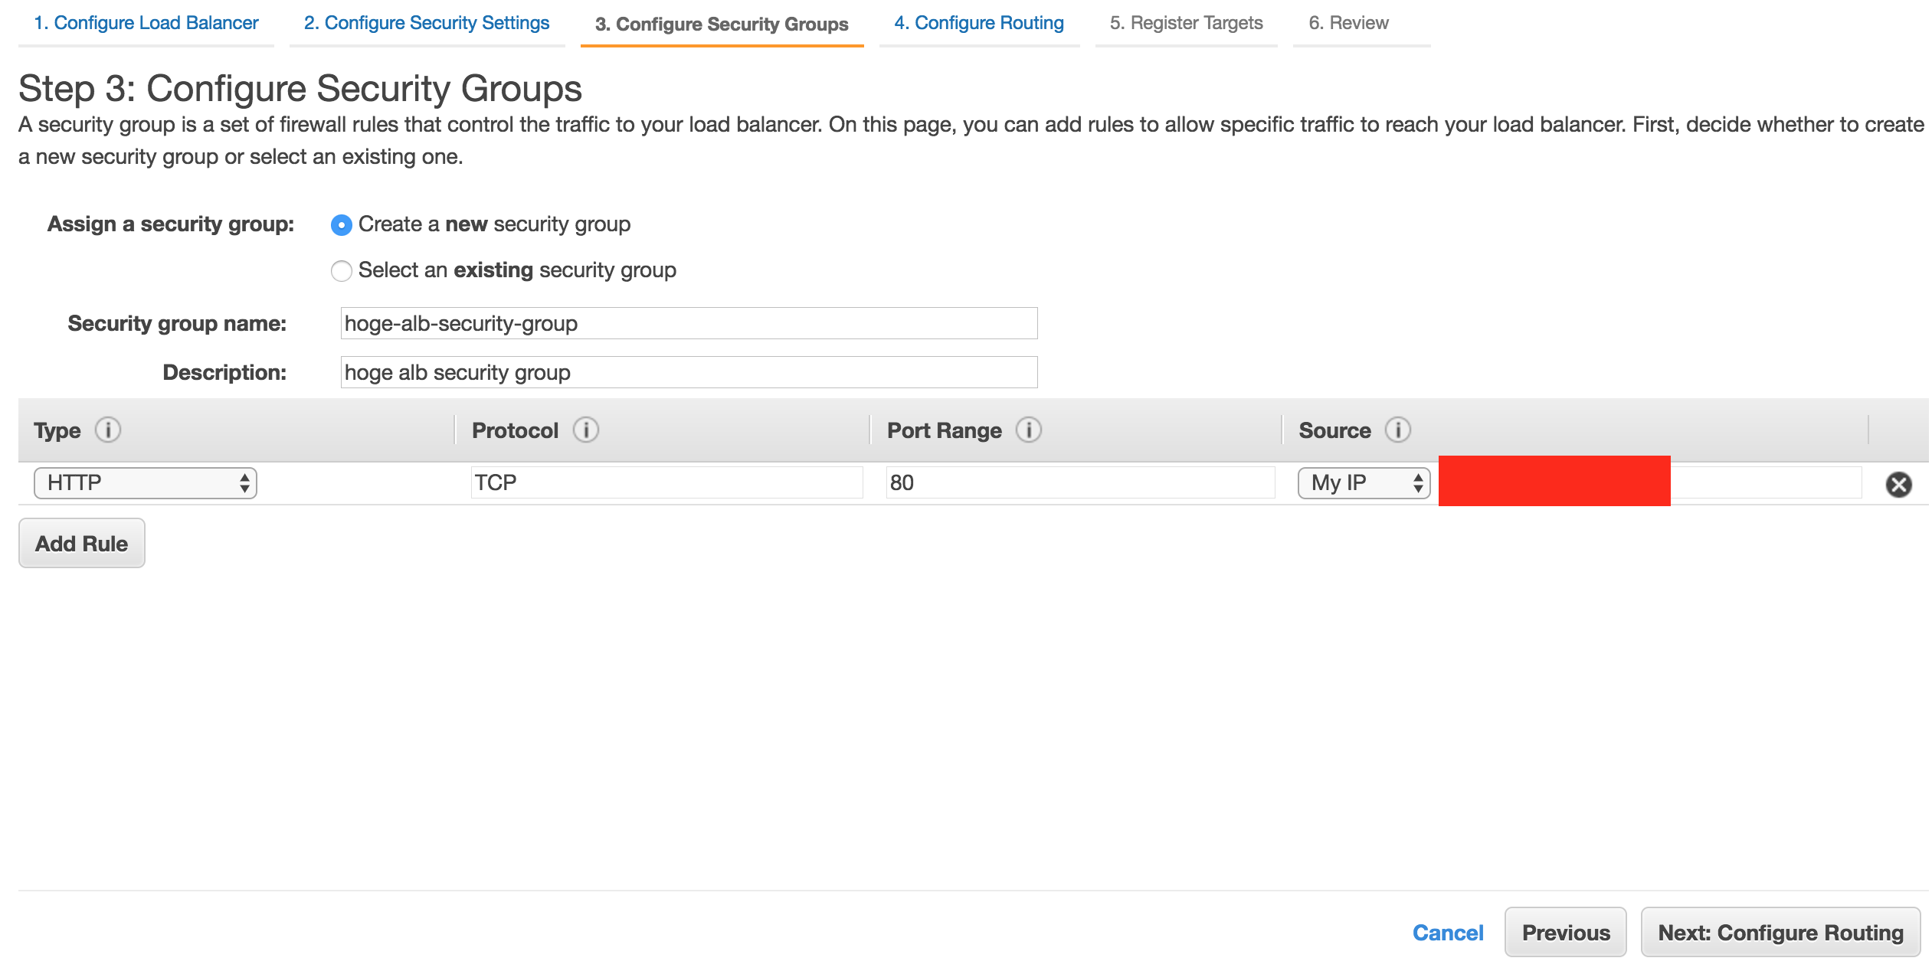Open 6. Review tab

[1348, 23]
